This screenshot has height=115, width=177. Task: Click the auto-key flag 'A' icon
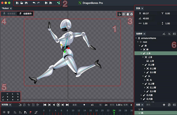25,112
